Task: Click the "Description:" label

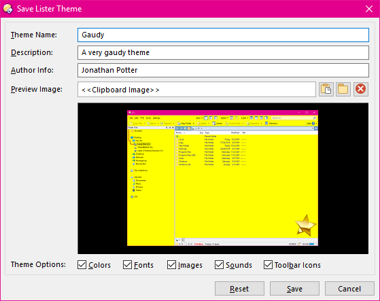Action: pos(32,52)
